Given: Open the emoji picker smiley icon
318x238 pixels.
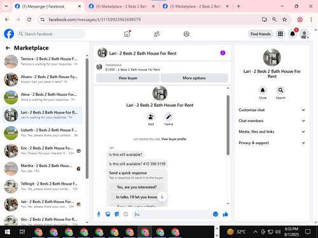Looking at the screenshot, I should point(216,215).
